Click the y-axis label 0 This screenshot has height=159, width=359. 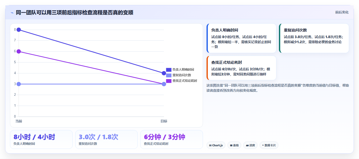point(15,117)
